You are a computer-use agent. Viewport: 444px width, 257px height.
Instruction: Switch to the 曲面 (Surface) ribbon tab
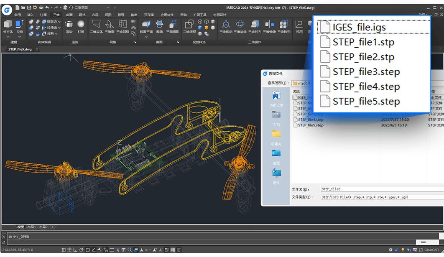click(69, 15)
